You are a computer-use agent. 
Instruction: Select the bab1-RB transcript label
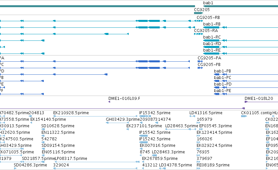point(212,24)
